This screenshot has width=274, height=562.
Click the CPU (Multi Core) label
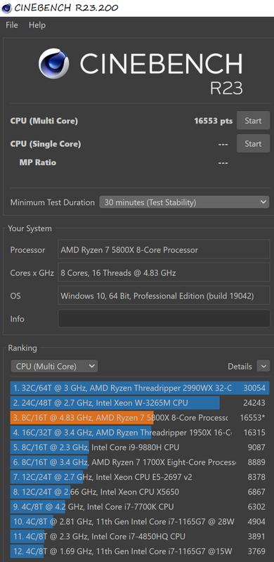tap(44, 121)
